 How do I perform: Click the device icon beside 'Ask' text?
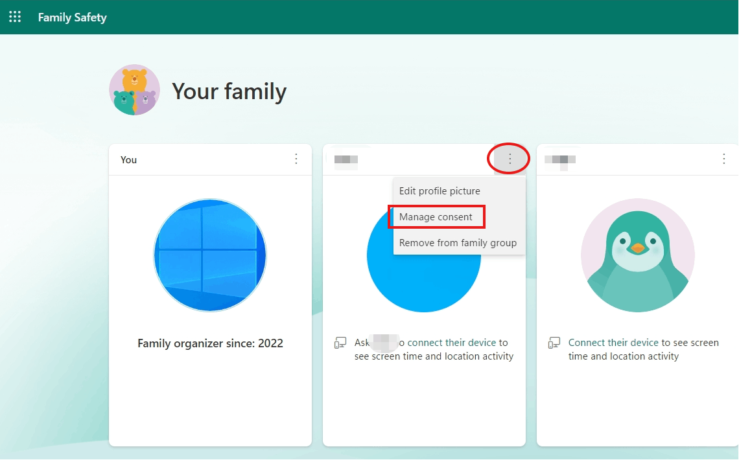340,343
